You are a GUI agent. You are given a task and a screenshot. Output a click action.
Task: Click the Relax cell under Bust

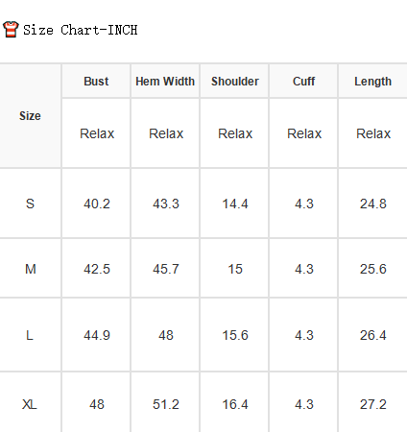[97, 133]
